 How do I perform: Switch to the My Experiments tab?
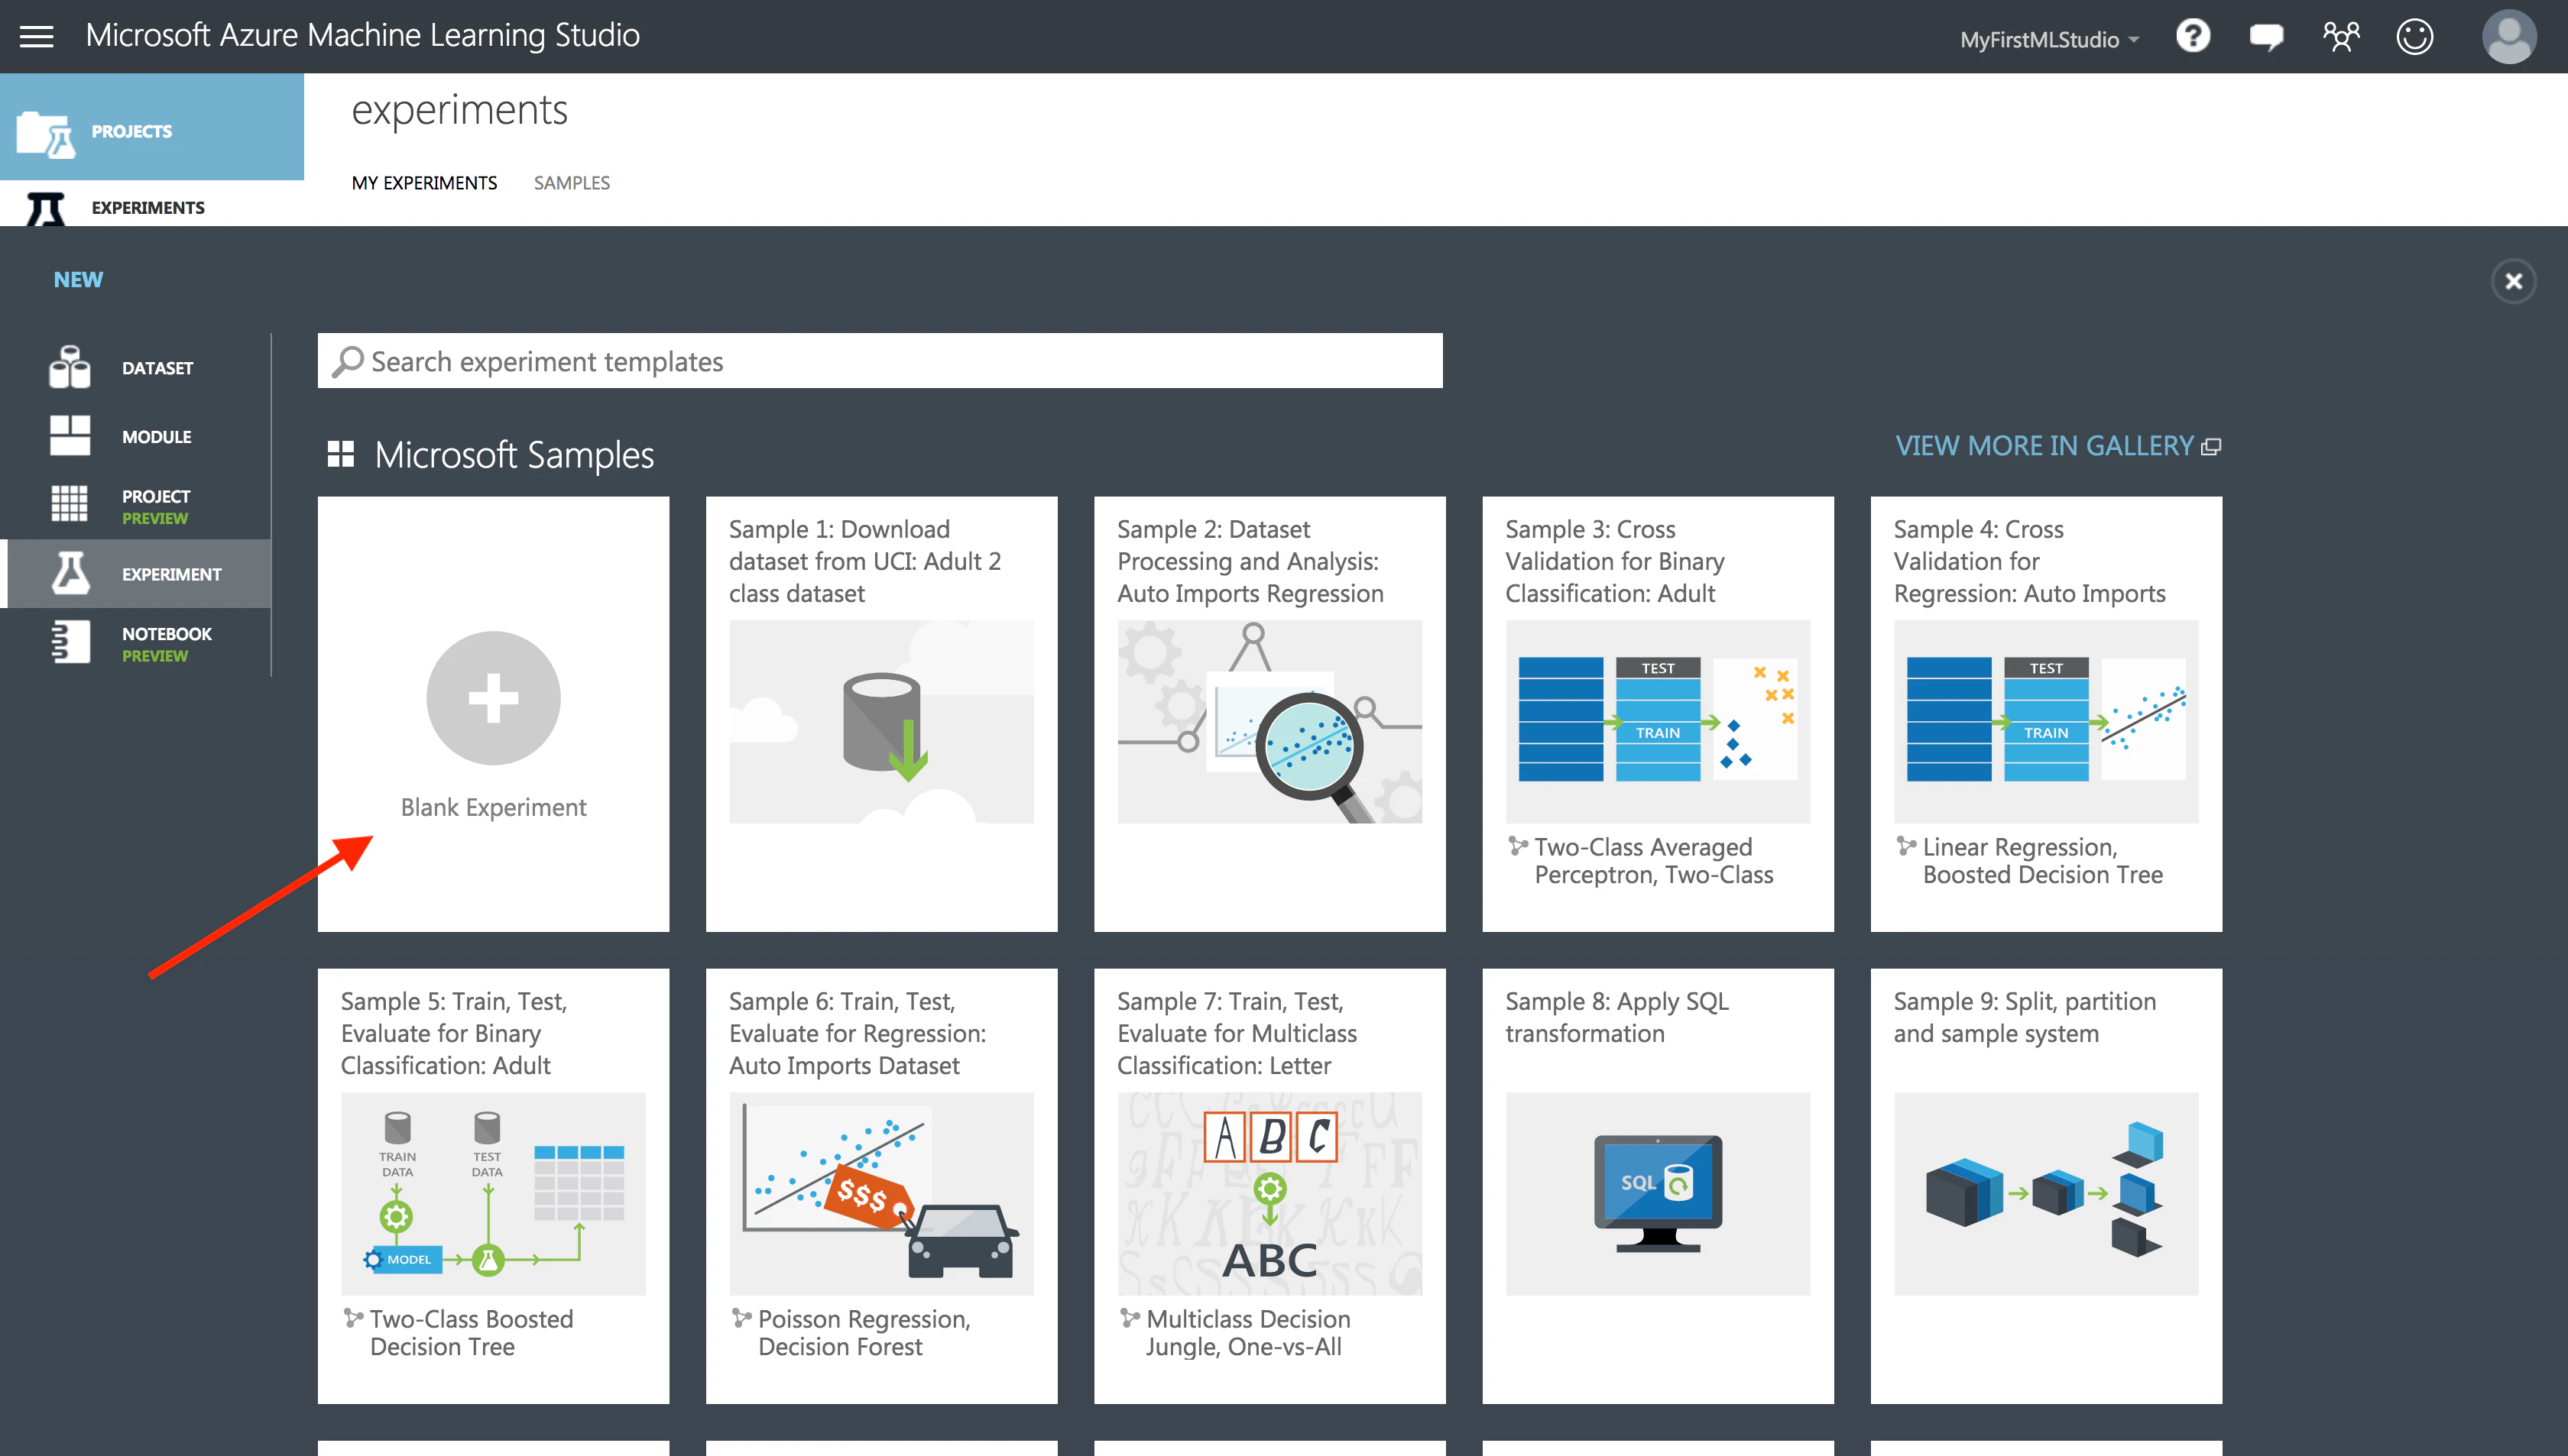pos(424,183)
